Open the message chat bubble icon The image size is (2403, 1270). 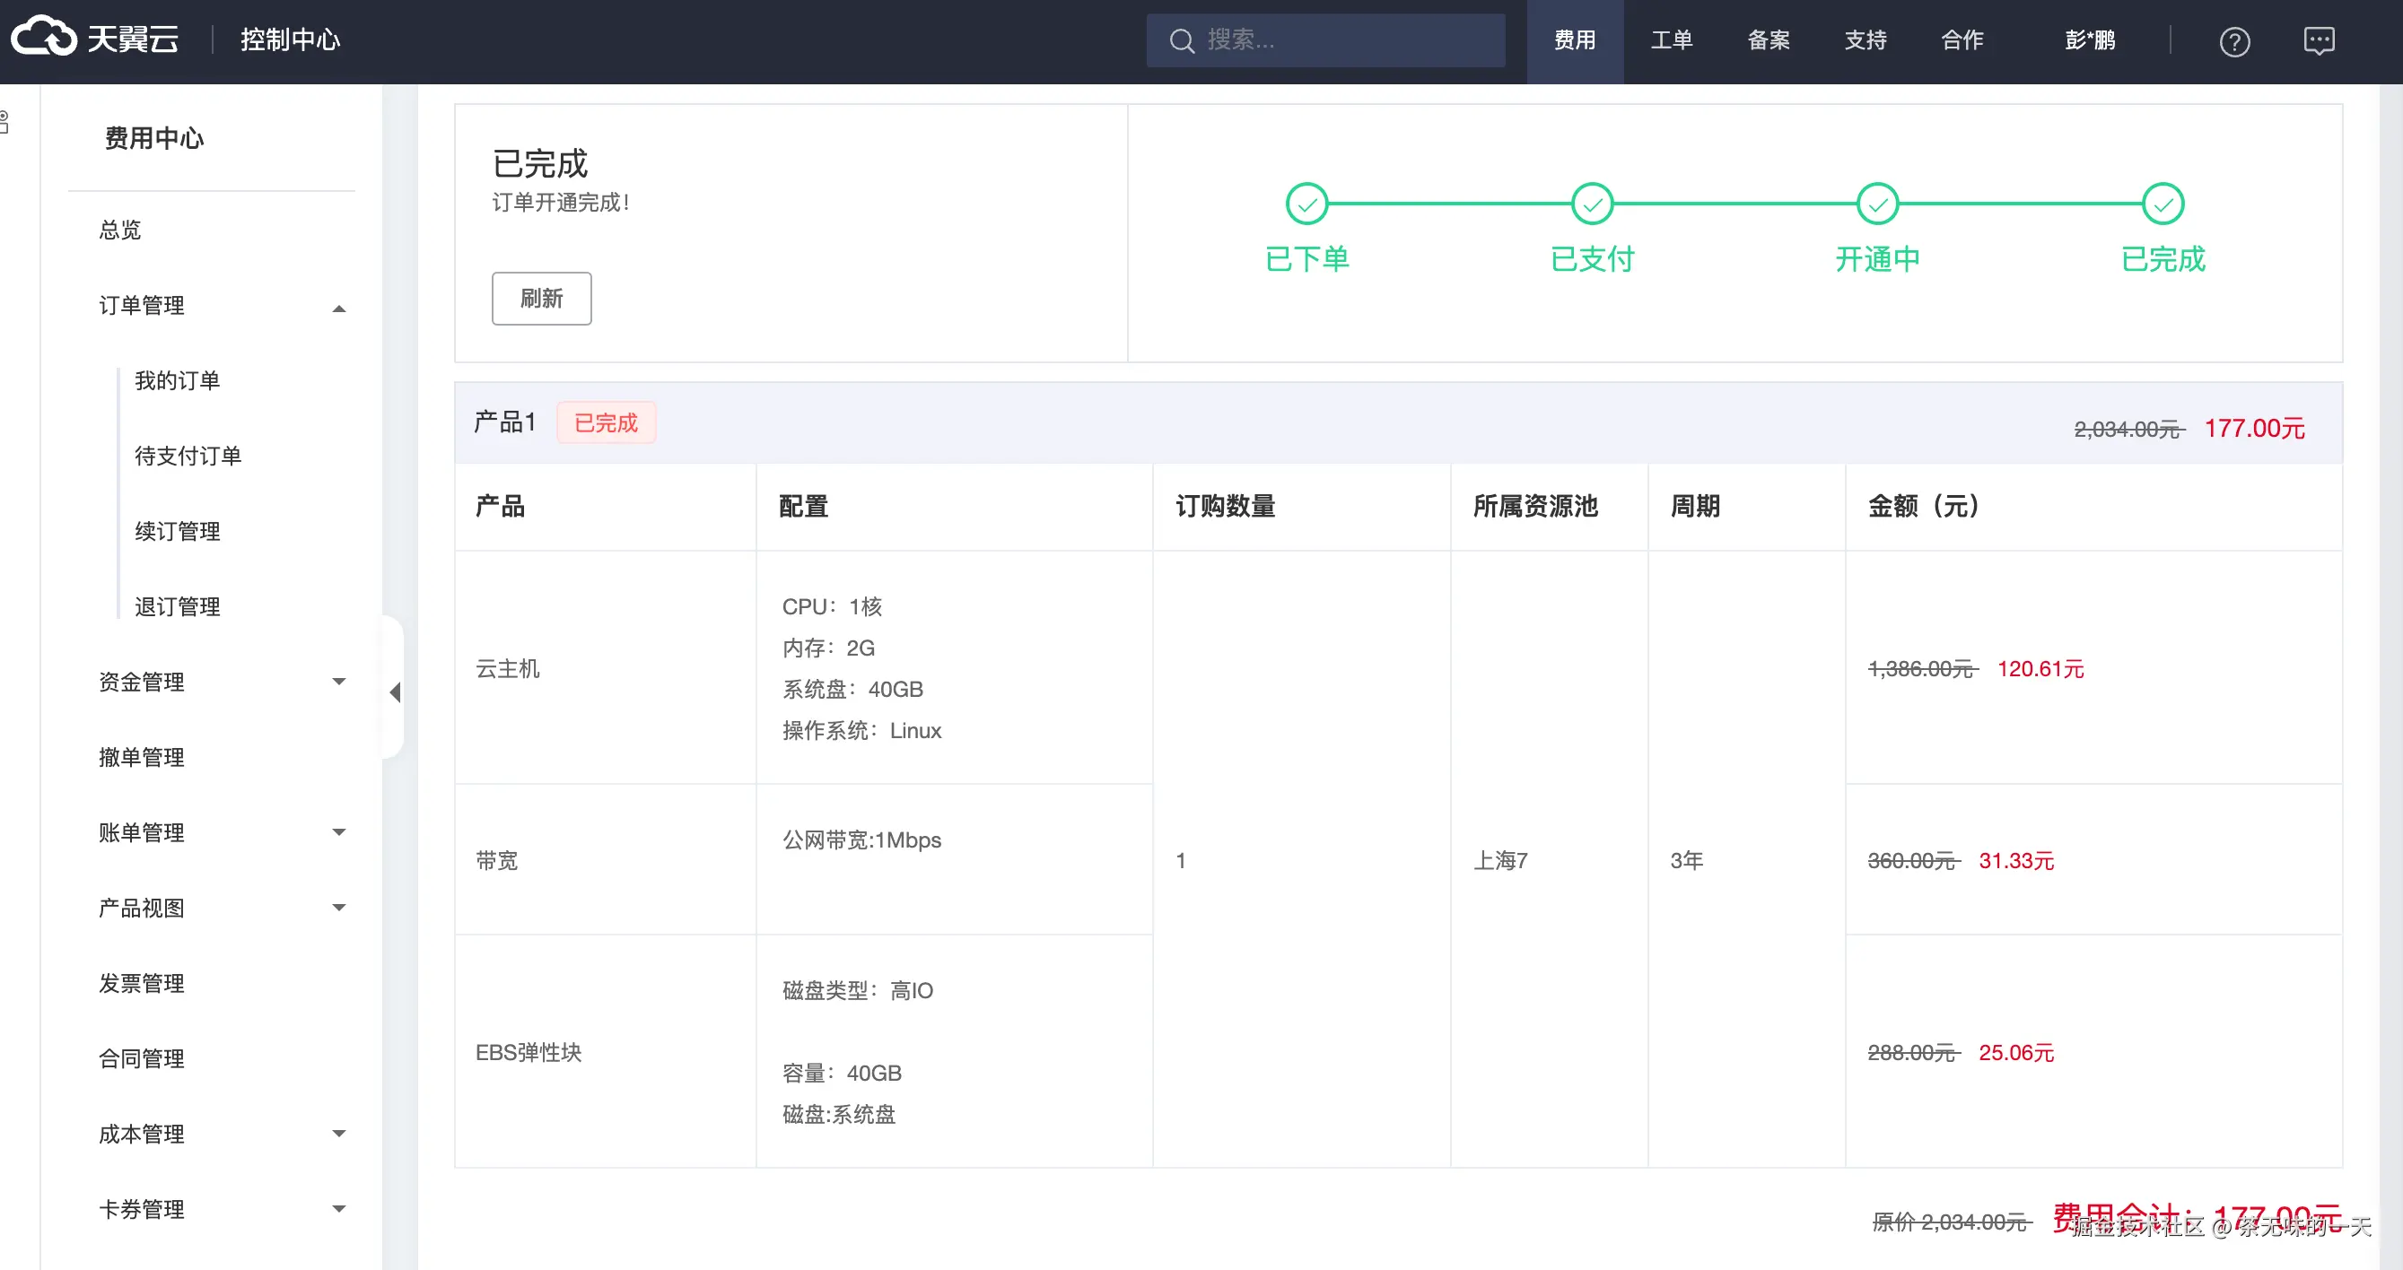(x=2319, y=41)
